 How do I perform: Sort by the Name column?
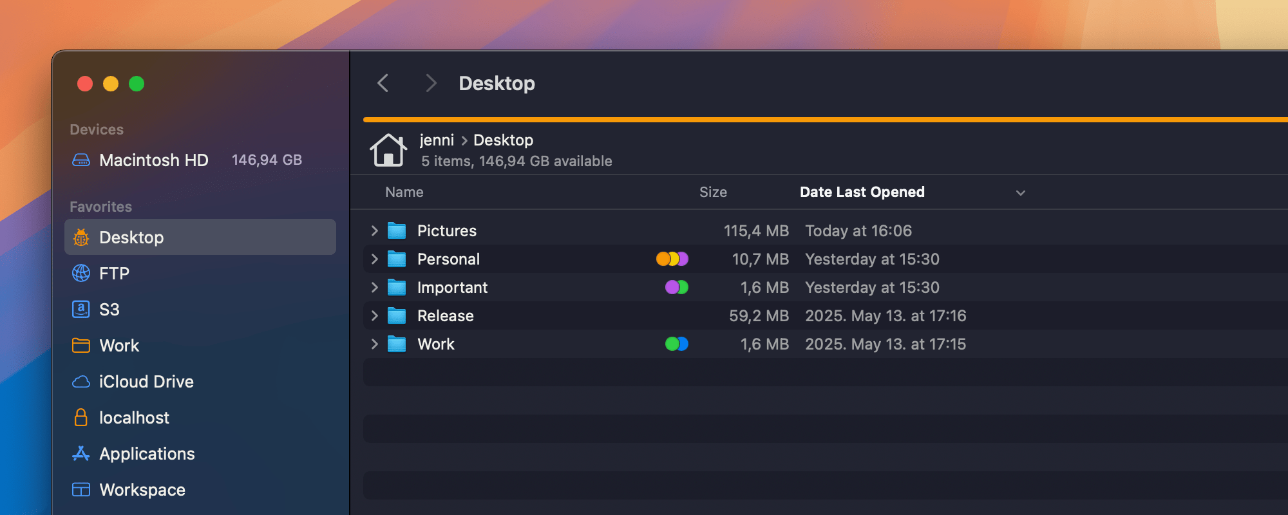404,192
